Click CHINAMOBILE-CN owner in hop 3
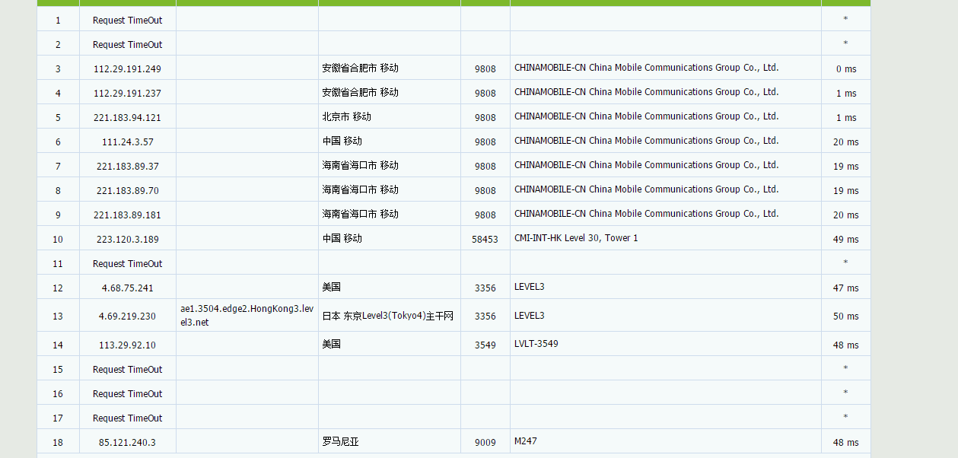 (x=646, y=67)
